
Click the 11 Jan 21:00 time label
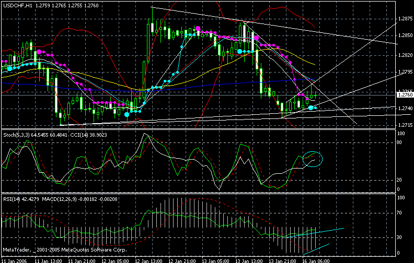coord(82,261)
